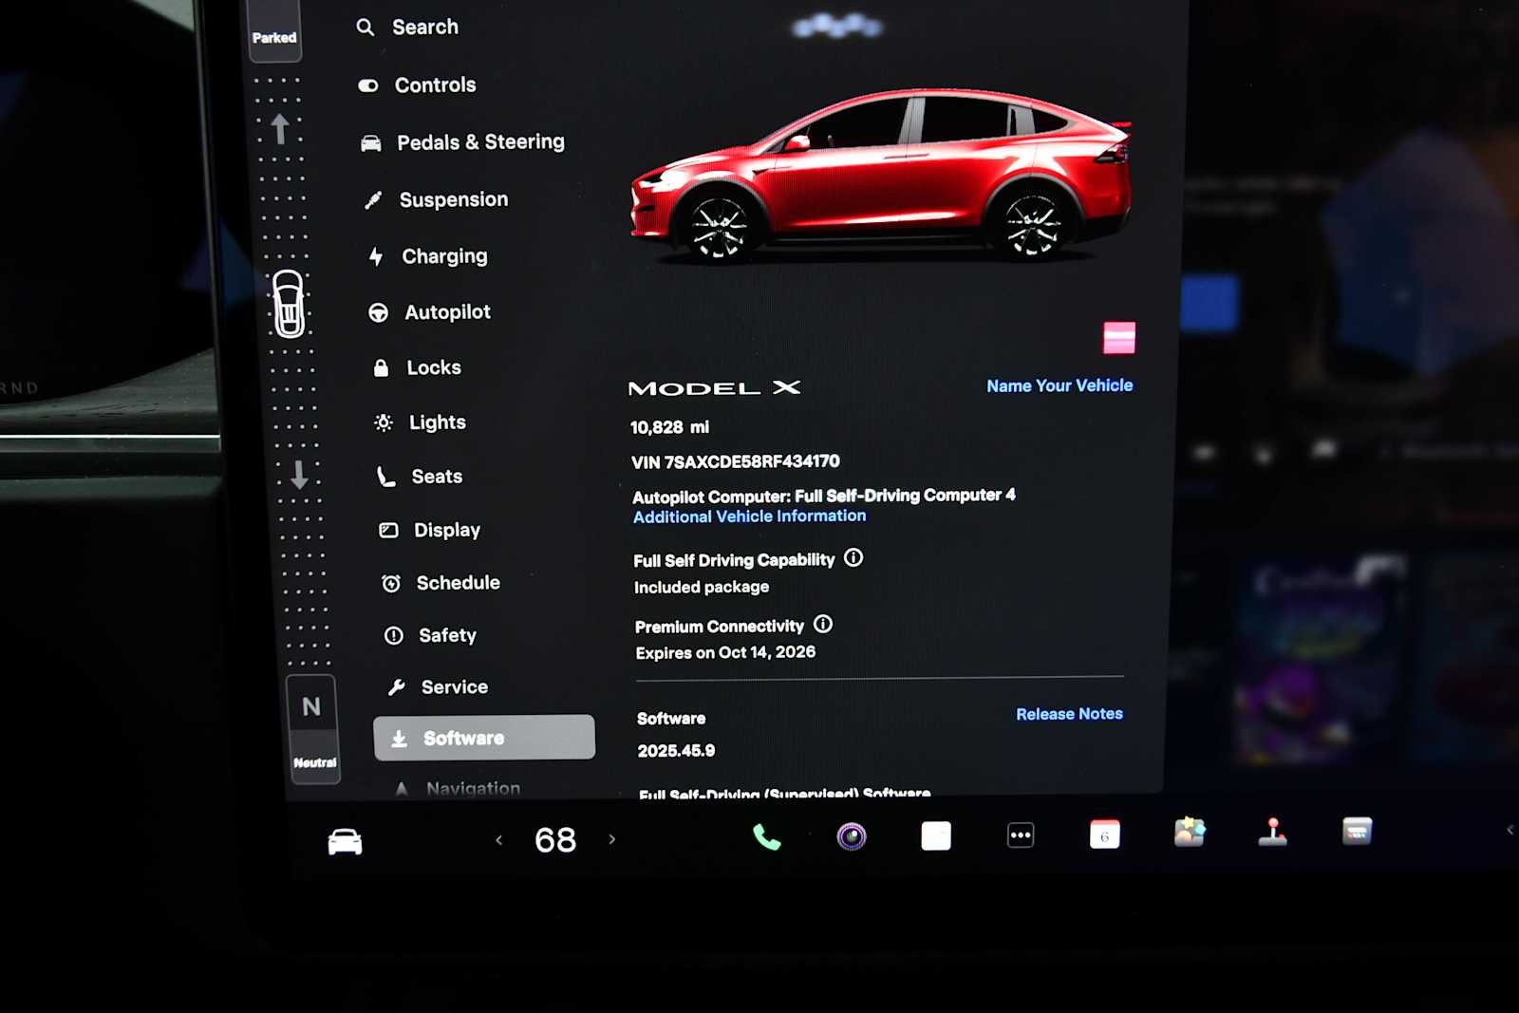Tap the Display screen icon
Viewport: 1519px width, 1013px height.
(388, 531)
